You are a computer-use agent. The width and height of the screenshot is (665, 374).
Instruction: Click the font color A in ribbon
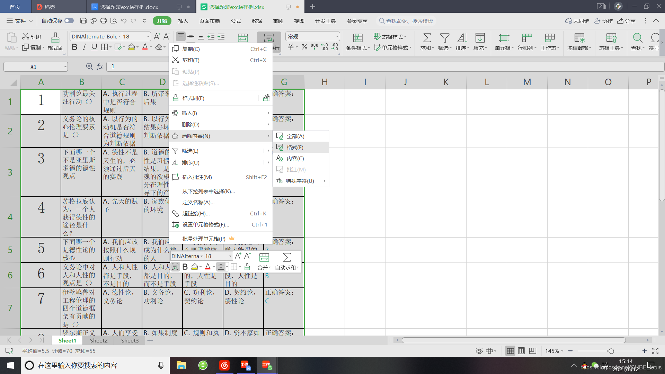coord(145,47)
